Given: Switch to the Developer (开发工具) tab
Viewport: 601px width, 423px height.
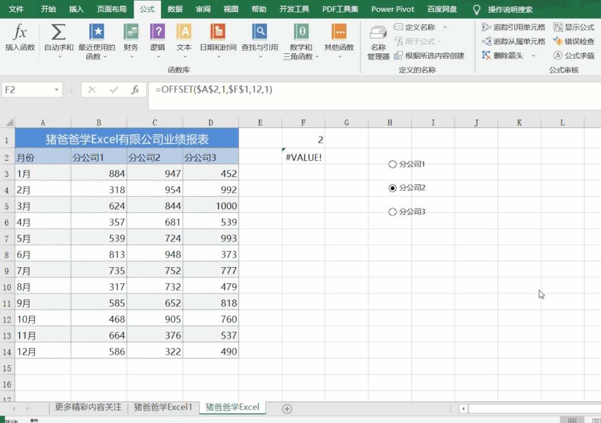Looking at the screenshot, I should tap(294, 9).
